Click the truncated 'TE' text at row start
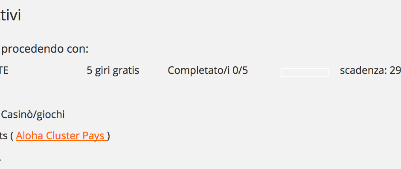The height and width of the screenshot is (169, 401). [4, 70]
